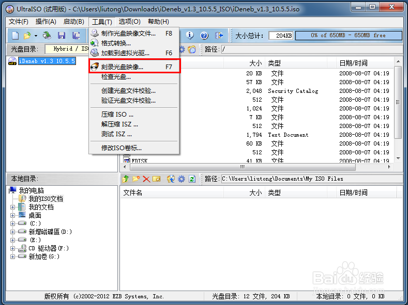Click the Save As toolbar icon

point(76,36)
